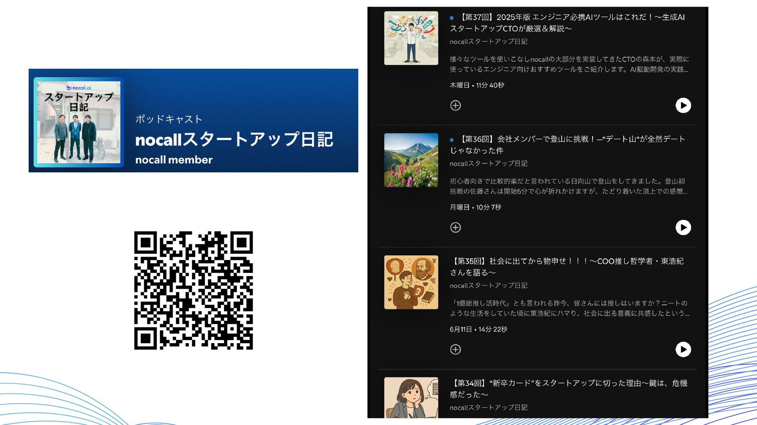This screenshot has height=425, width=757.
Task: Add episode 37 to your library
Action: pyautogui.click(x=455, y=105)
